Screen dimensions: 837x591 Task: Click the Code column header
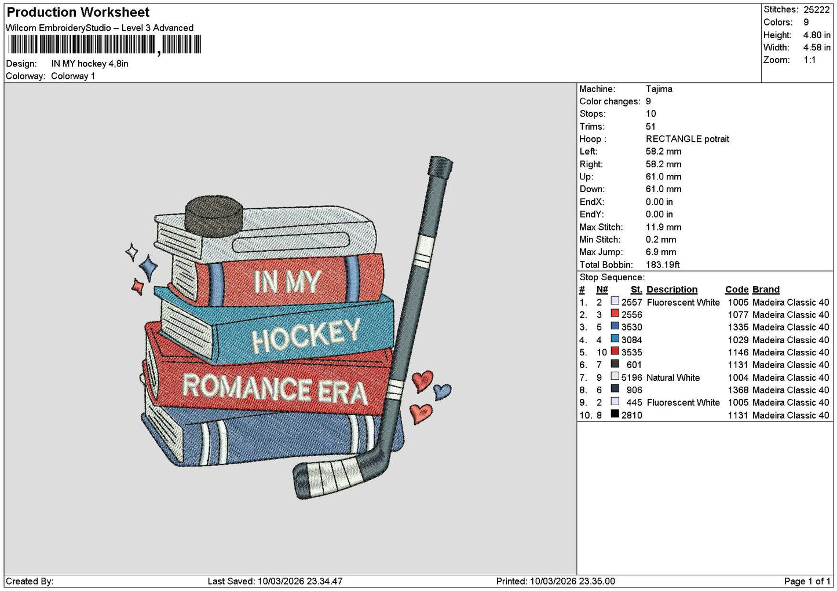pyautogui.click(x=737, y=289)
